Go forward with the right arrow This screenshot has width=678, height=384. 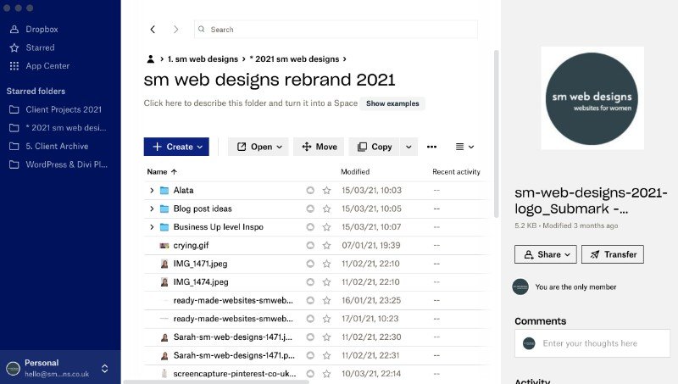175,30
